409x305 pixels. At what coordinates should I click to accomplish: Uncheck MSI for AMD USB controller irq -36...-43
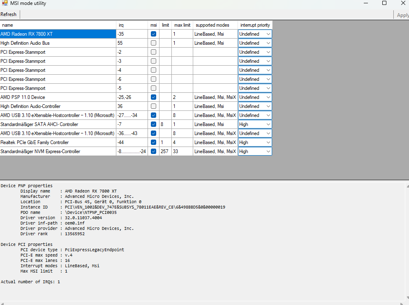point(153,133)
